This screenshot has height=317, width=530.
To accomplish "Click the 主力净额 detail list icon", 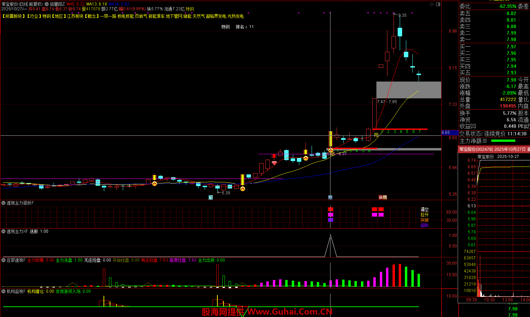I will click(485, 141).
